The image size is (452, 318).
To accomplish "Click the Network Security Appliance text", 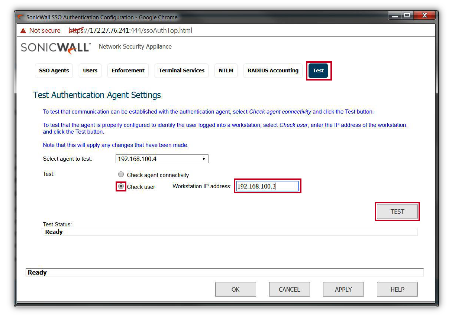I will [135, 47].
